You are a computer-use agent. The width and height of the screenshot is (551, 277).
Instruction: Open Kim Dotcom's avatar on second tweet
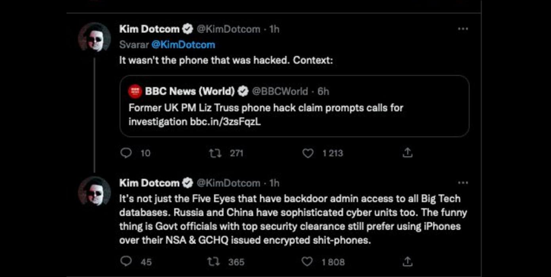(x=94, y=192)
